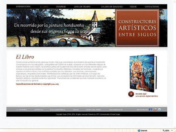The width and height of the screenshot is (176, 132).
Task: Click the 'El Libro' heading
Action: (x=25, y=57)
